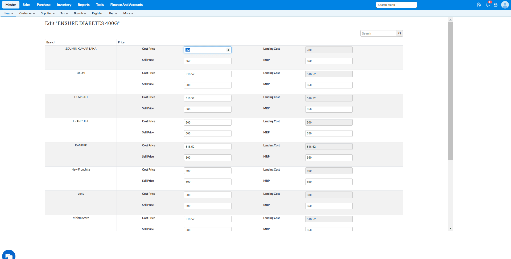
Task: Select the Mishra Store branch name
Action: (x=81, y=218)
